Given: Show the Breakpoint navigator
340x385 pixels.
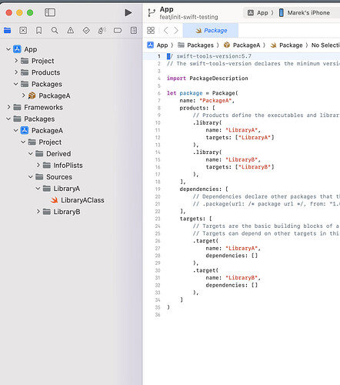Looking at the screenshot, I should 118,31.
